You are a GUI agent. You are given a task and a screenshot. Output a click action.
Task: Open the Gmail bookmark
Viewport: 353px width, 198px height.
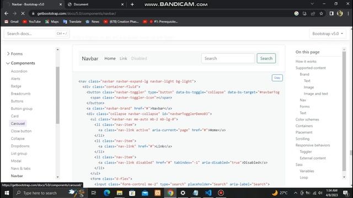[12, 21]
